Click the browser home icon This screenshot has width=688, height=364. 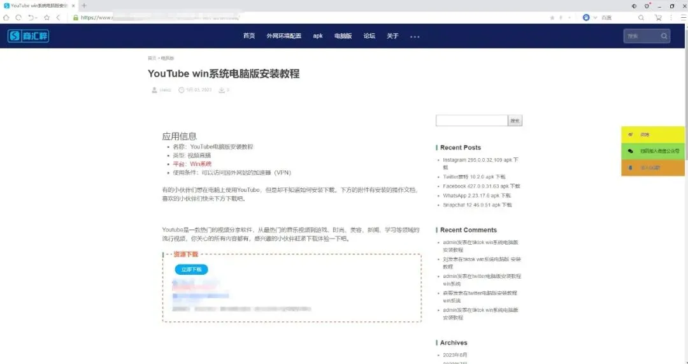coord(6,18)
